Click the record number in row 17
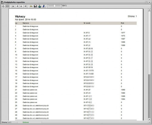The width and height of the screenshot is (152, 125). [89, 77]
